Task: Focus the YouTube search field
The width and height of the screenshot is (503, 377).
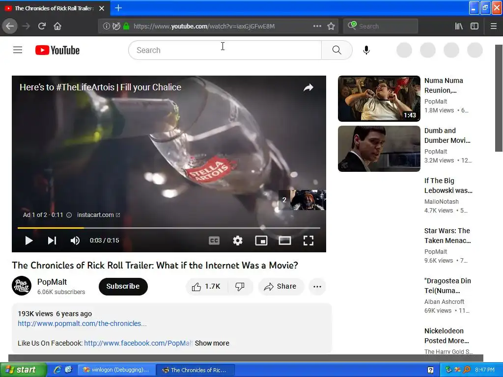Action: 225,50
